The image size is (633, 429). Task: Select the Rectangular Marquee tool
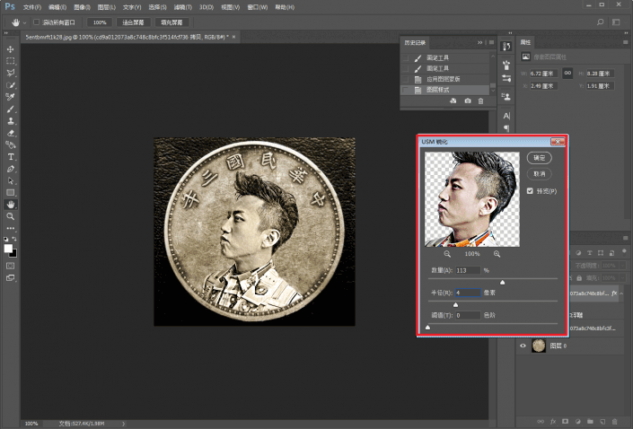coord(11,61)
